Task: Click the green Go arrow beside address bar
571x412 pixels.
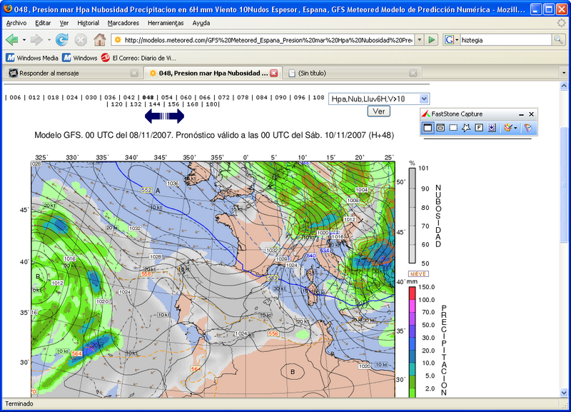Action: [433, 40]
